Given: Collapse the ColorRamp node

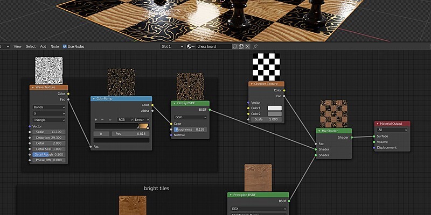Looking at the screenshot, I should pos(94,99).
